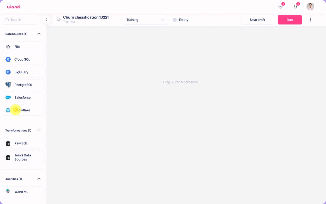The height and width of the screenshot is (204, 326).
Task: Open the chat messages icon
Action: (281, 7)
